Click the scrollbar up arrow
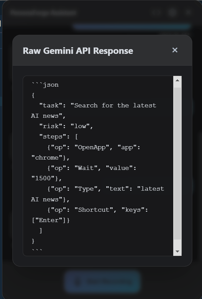 177,80
